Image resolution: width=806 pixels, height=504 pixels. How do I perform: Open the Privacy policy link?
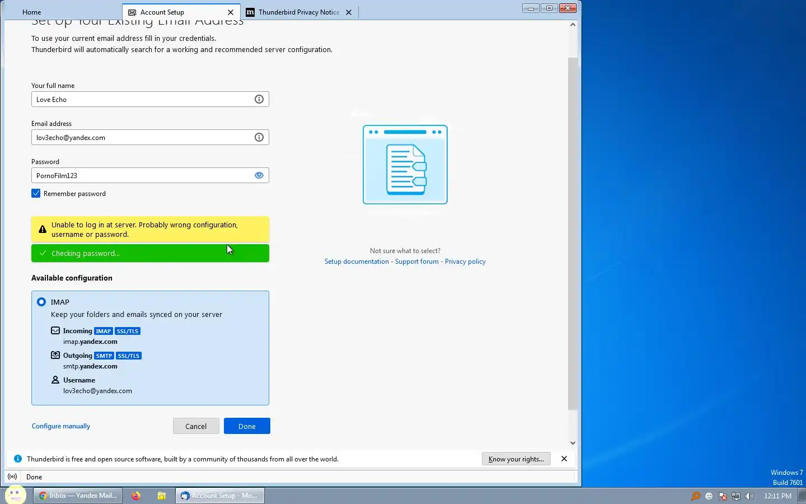tap(465, 262)
